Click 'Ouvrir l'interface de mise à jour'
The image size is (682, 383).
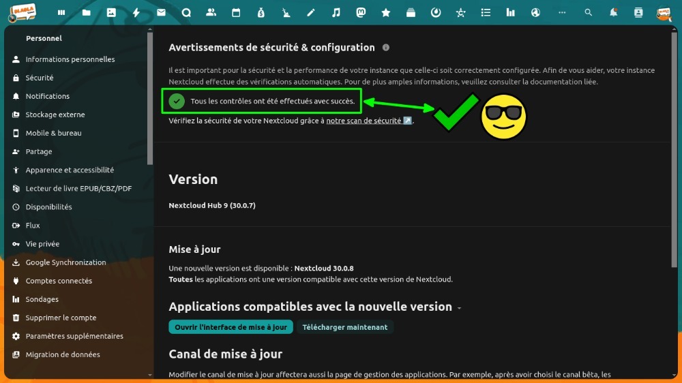231,327
